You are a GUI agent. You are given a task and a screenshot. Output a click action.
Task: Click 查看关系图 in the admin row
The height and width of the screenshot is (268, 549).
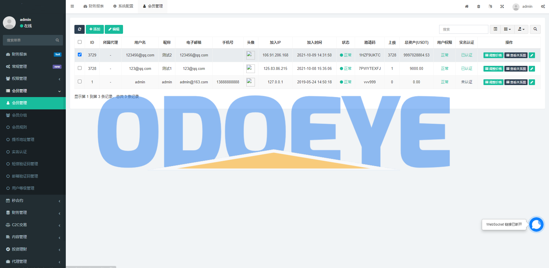(516, 82)
